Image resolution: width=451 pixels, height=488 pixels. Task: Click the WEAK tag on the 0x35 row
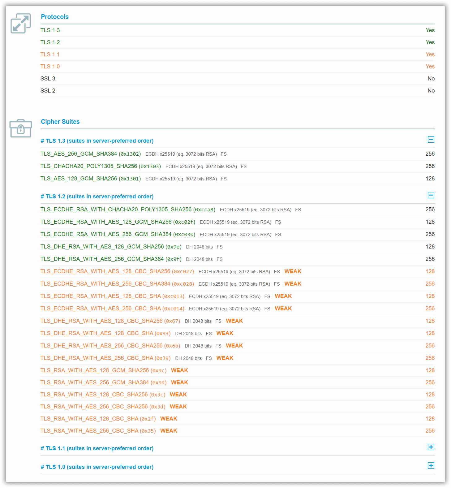pos(169,431)
